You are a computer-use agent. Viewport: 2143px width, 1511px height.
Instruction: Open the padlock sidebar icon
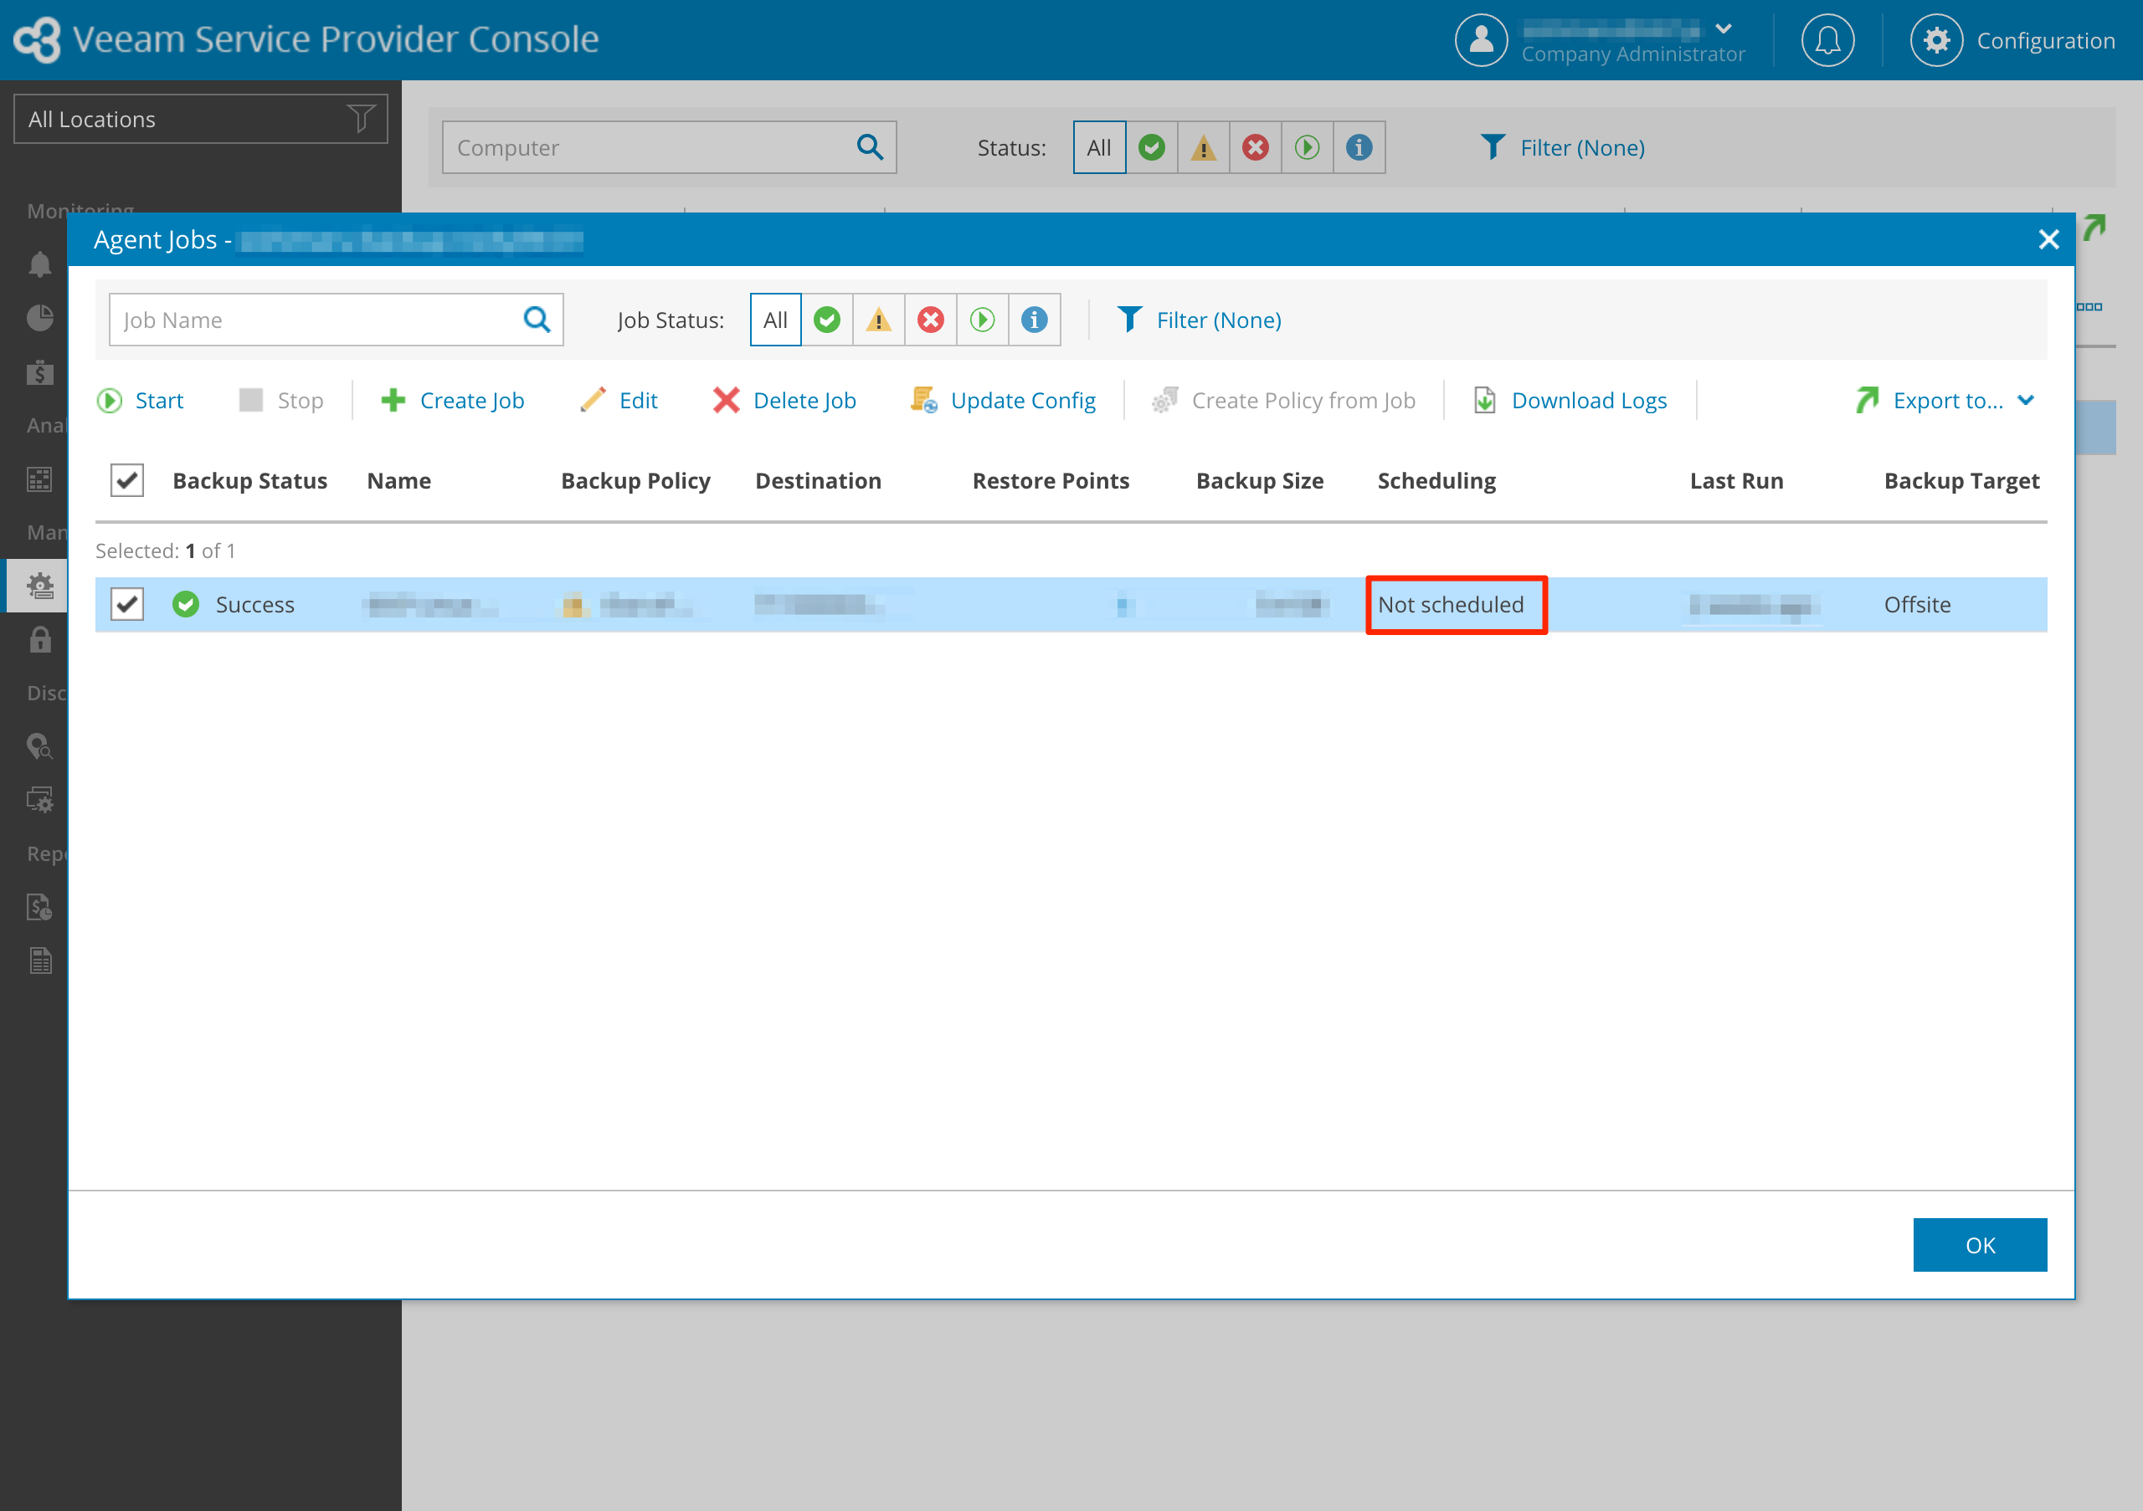click(40, 640)
